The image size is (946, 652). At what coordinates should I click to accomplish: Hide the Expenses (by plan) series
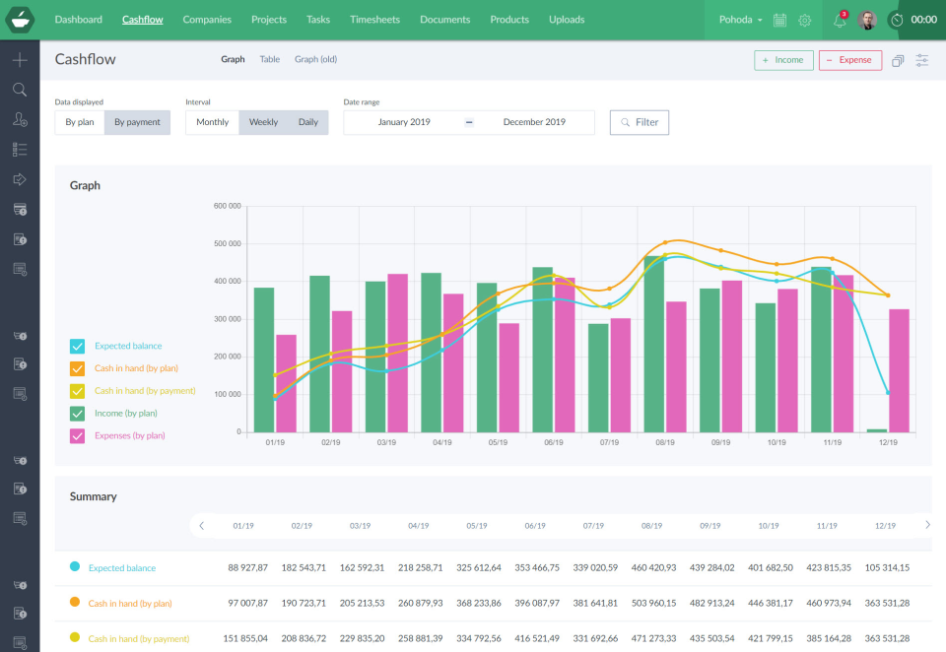(77, 435)
